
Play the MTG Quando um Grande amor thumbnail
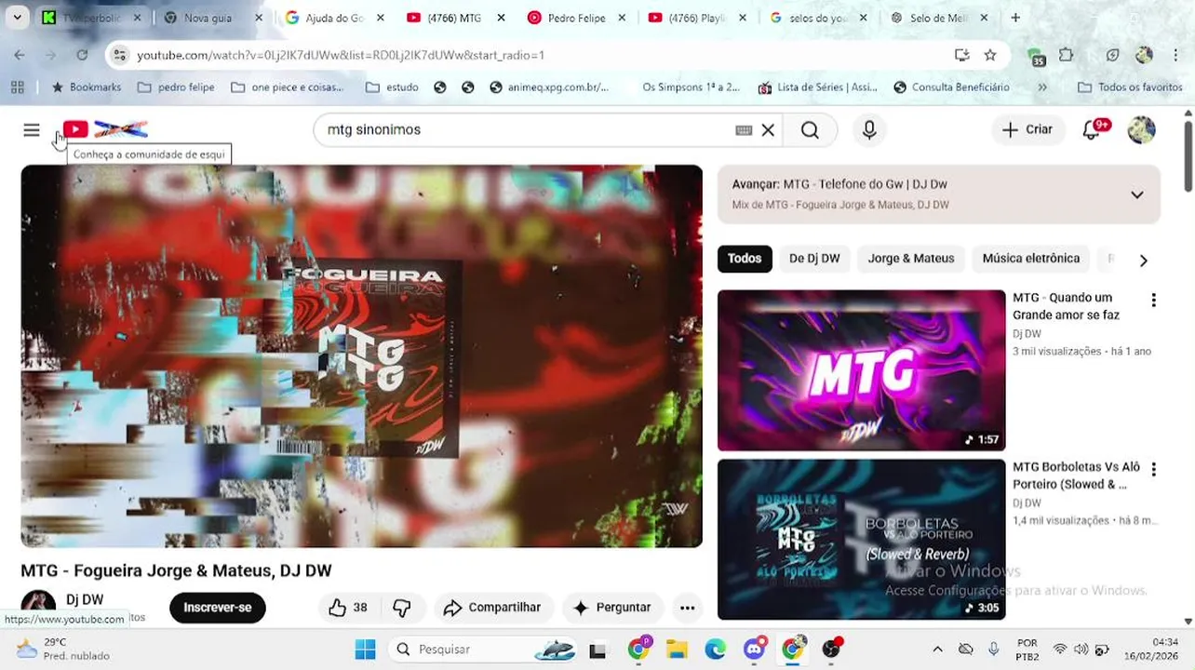861,370
